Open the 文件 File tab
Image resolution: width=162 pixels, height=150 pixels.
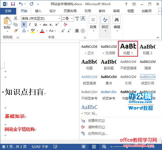click(8, 11)
